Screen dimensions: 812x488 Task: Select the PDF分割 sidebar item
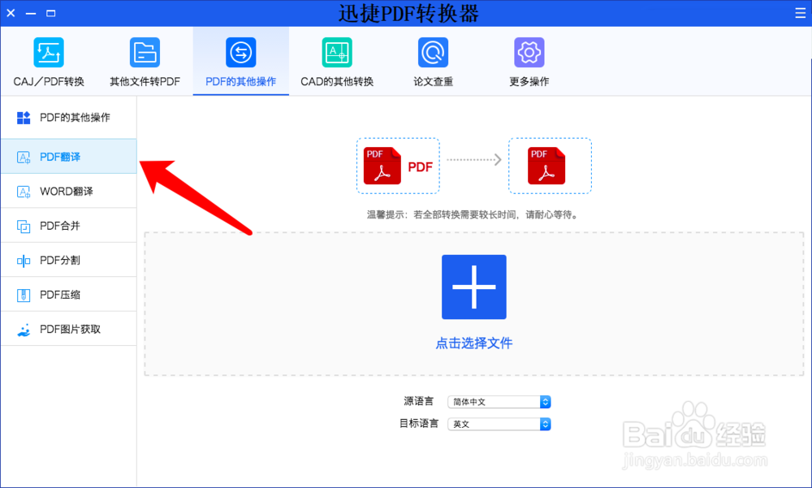click(68, 260)
